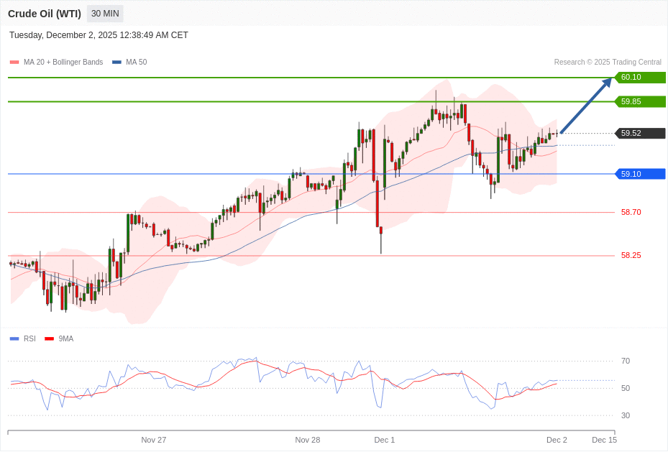668x452 pixels.
Task: Select the MA 20 + Bollinger Bands legend icon
Action: point(14,62)
